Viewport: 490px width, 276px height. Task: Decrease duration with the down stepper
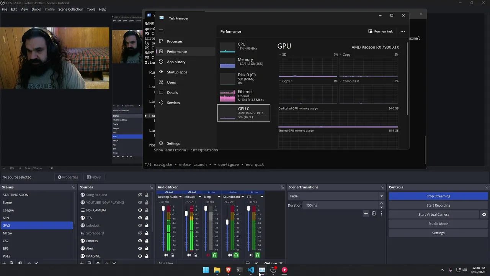pos(382,207)
